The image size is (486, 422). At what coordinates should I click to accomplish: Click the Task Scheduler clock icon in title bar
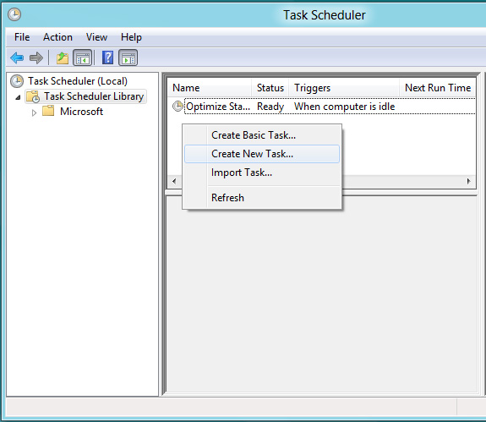coord(14,14)
